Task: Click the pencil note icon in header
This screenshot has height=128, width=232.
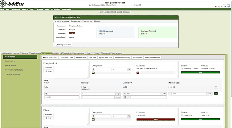Action: tap(219, 7)
